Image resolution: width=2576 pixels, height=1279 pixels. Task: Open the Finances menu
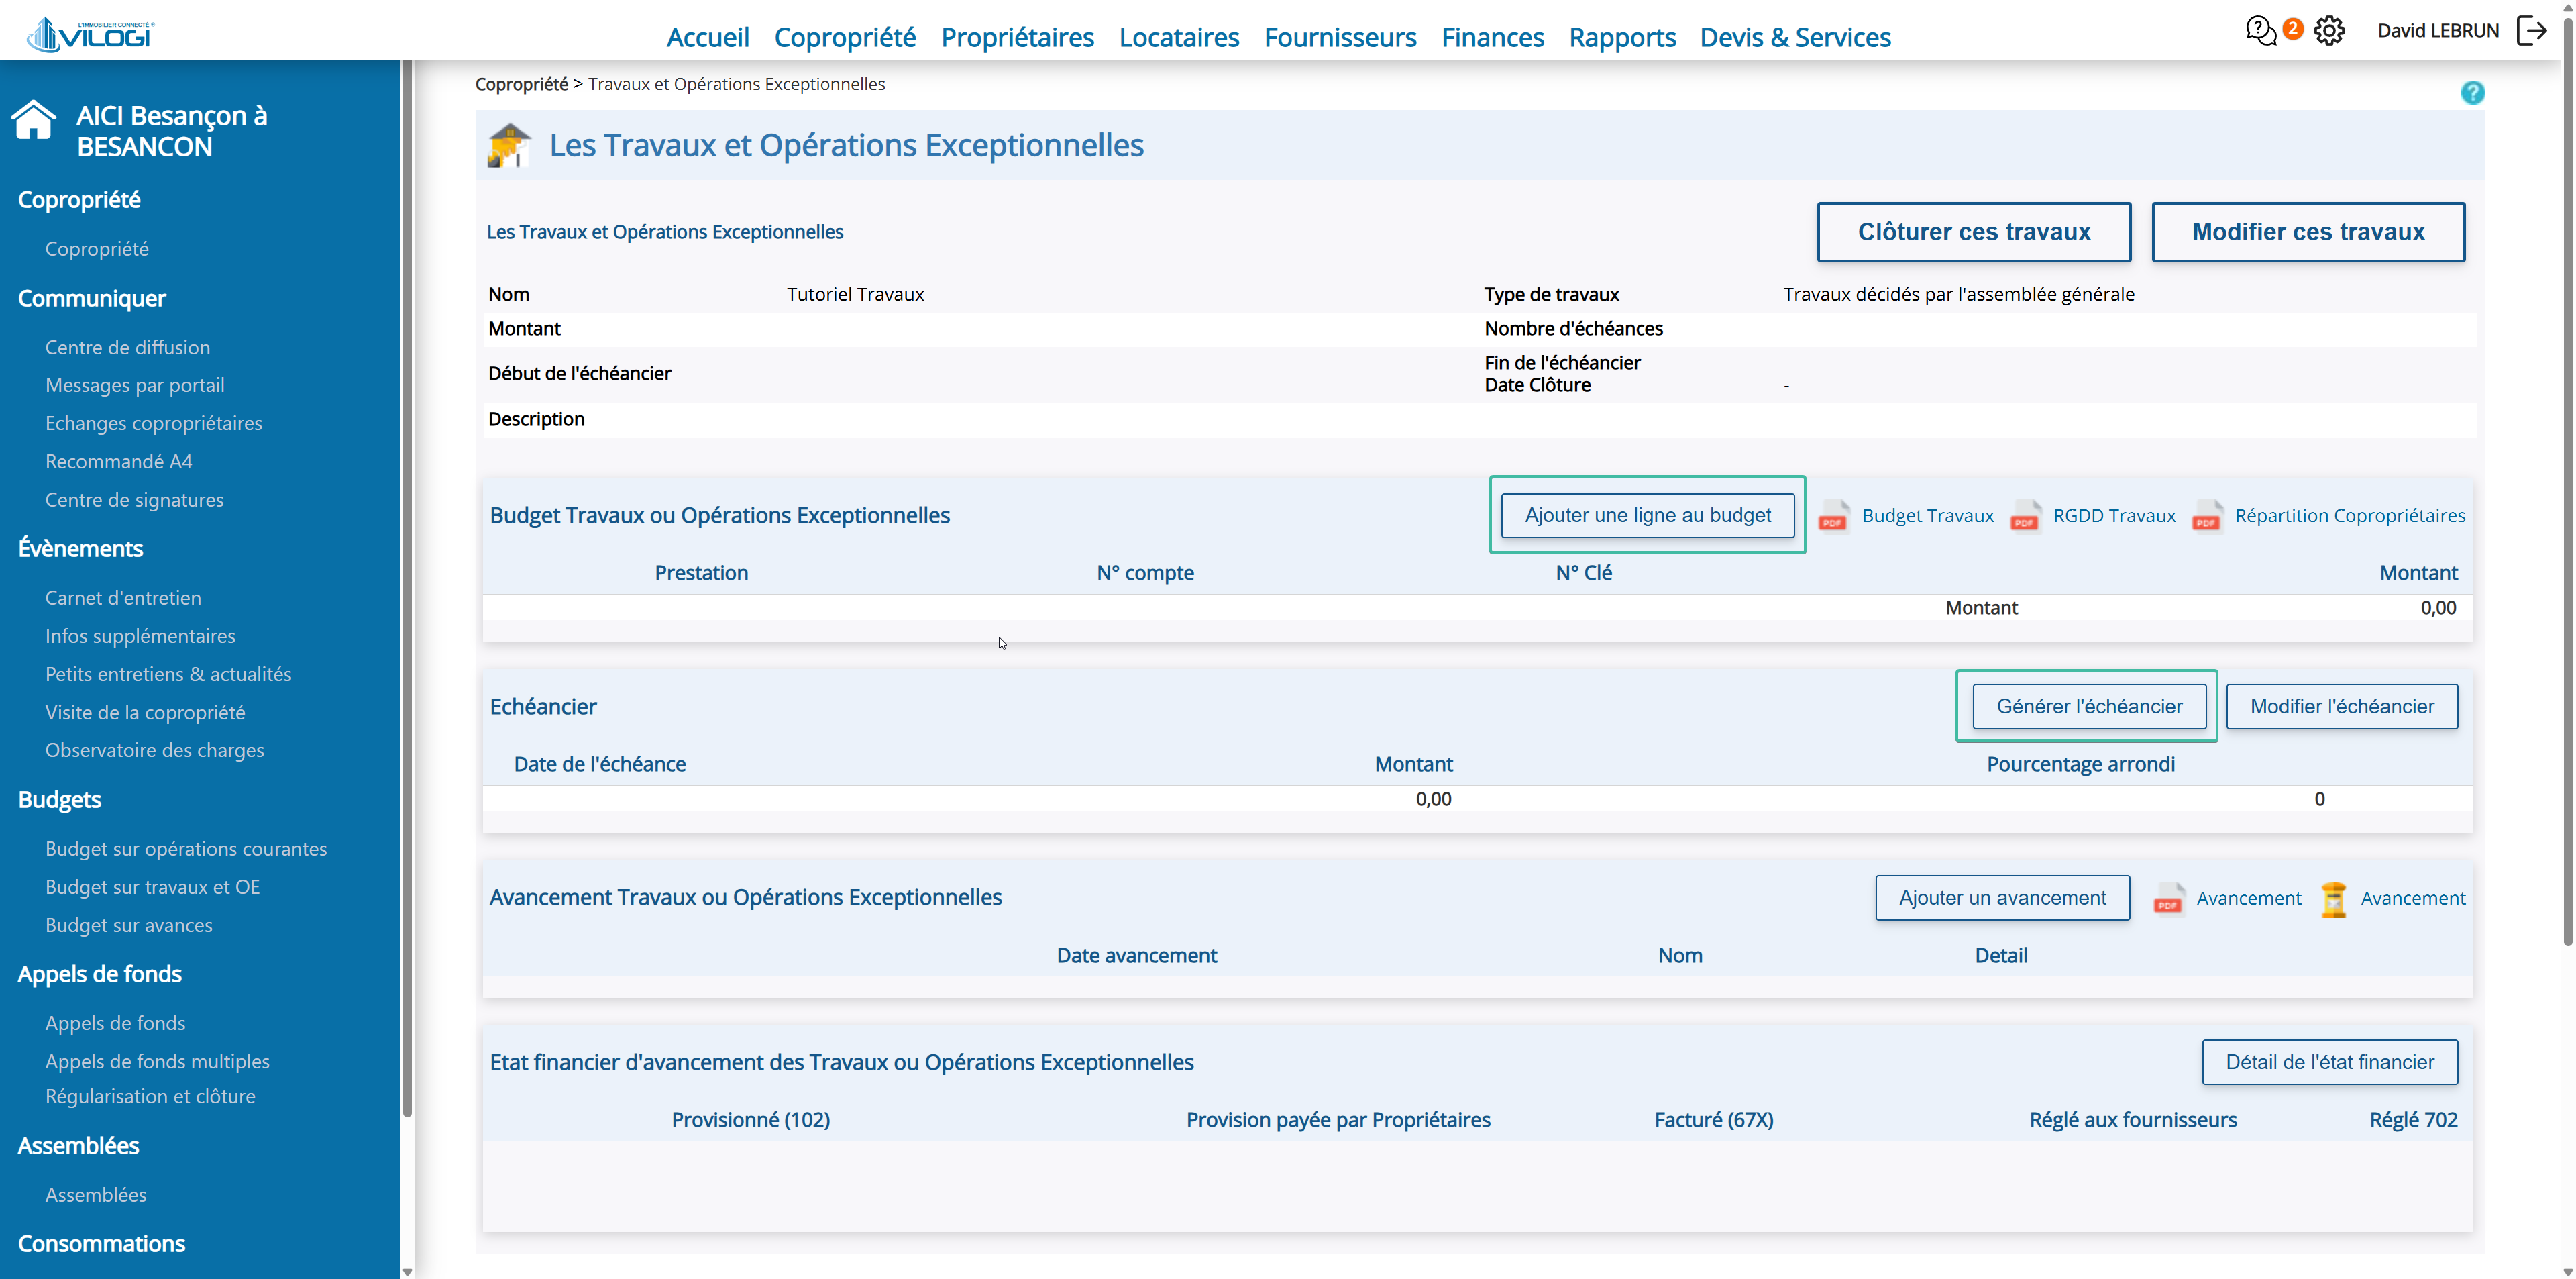[1492, 37]
